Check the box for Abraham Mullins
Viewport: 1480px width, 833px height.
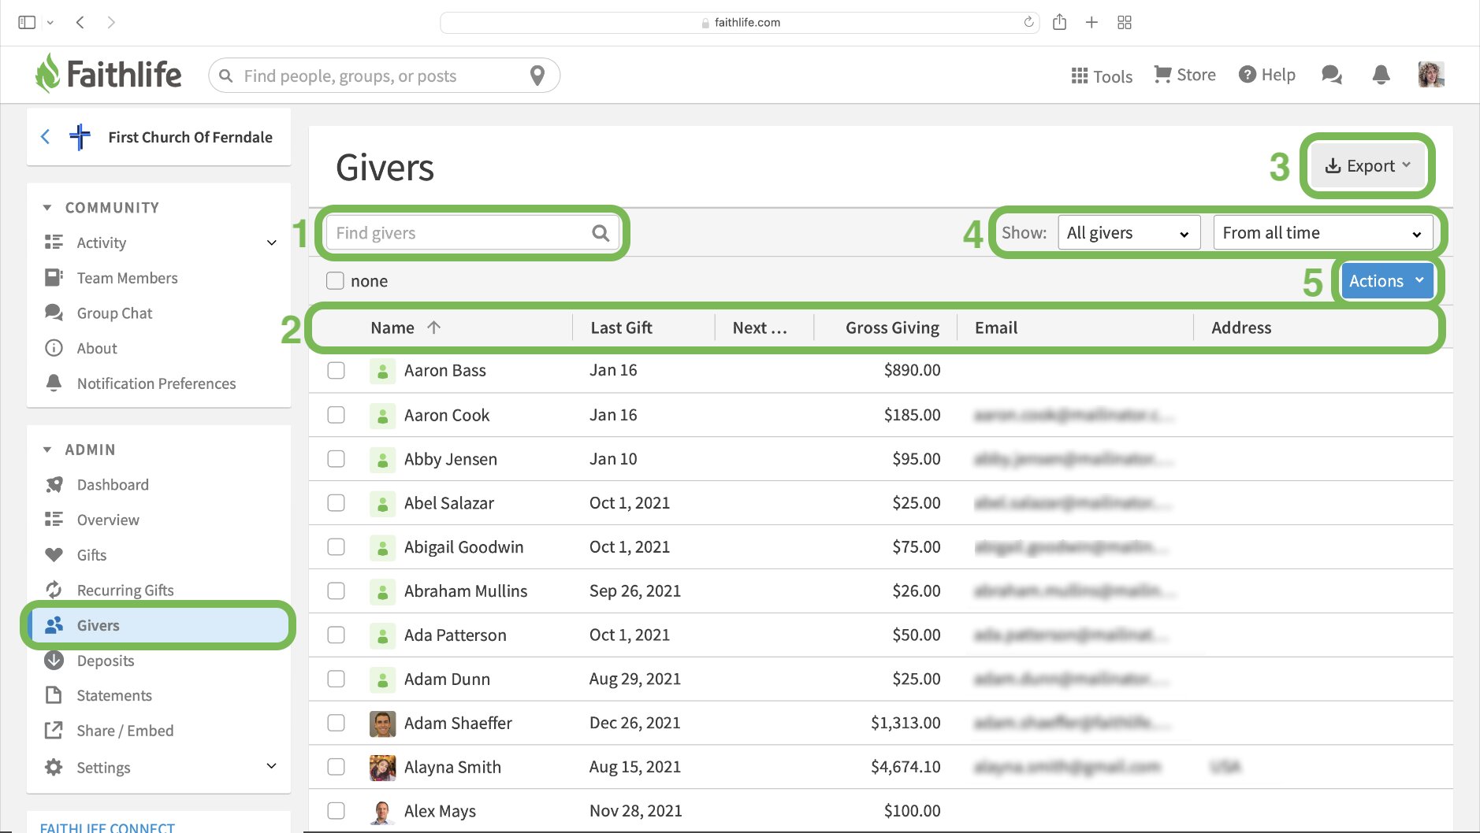coord(337,591)
